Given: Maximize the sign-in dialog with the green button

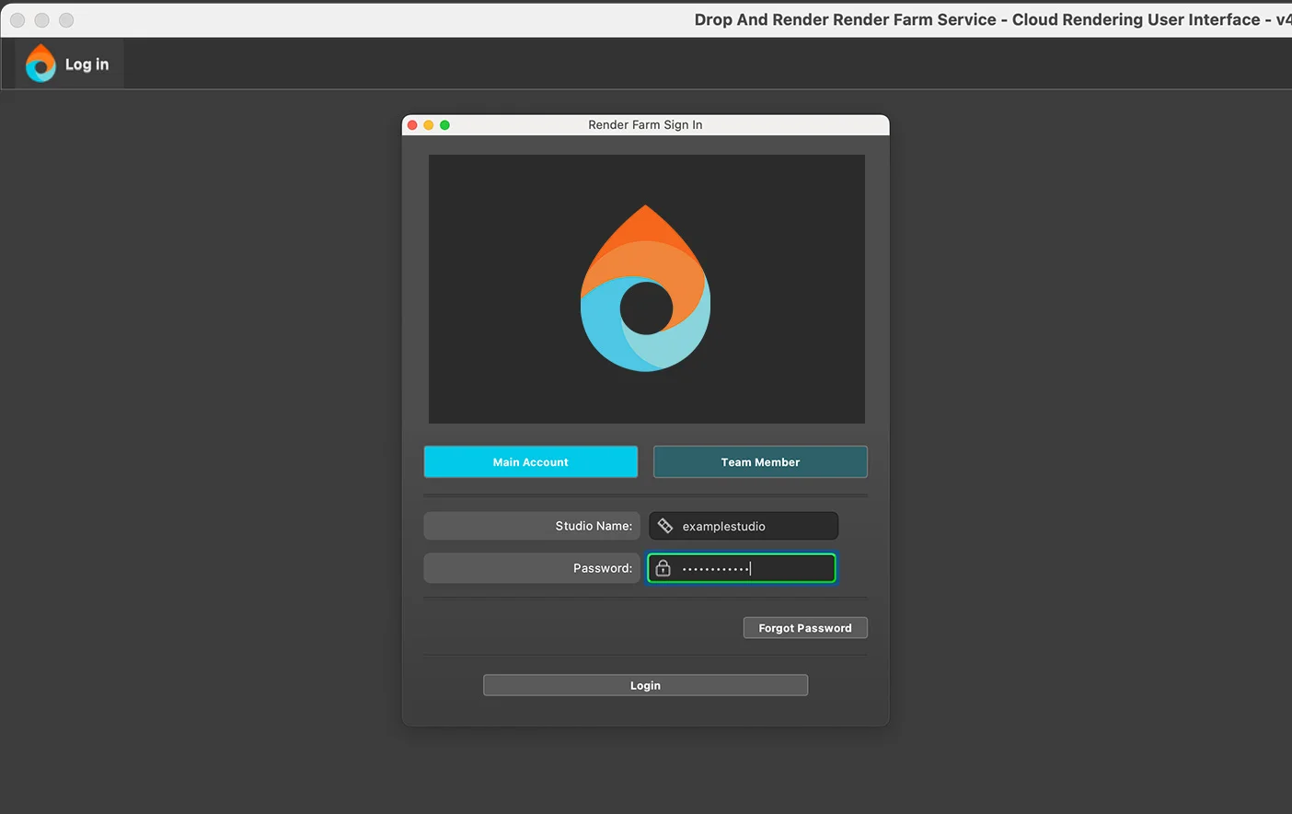Looking at the screenshot, I should click(x=444, y=125).
